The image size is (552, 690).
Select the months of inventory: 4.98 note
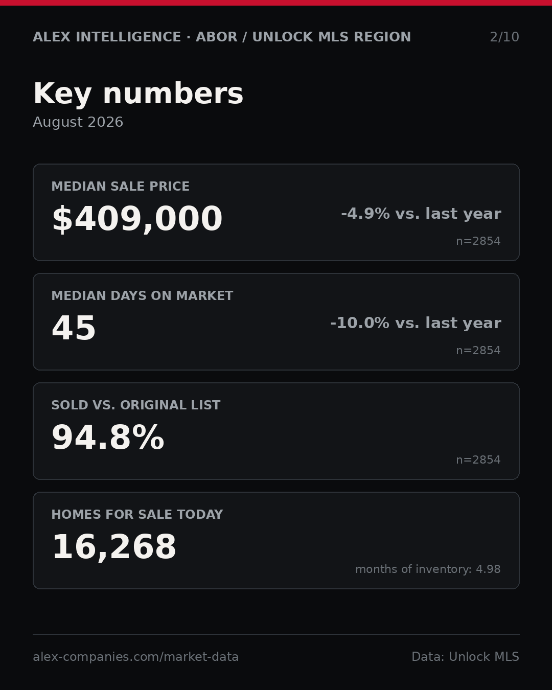428,569
